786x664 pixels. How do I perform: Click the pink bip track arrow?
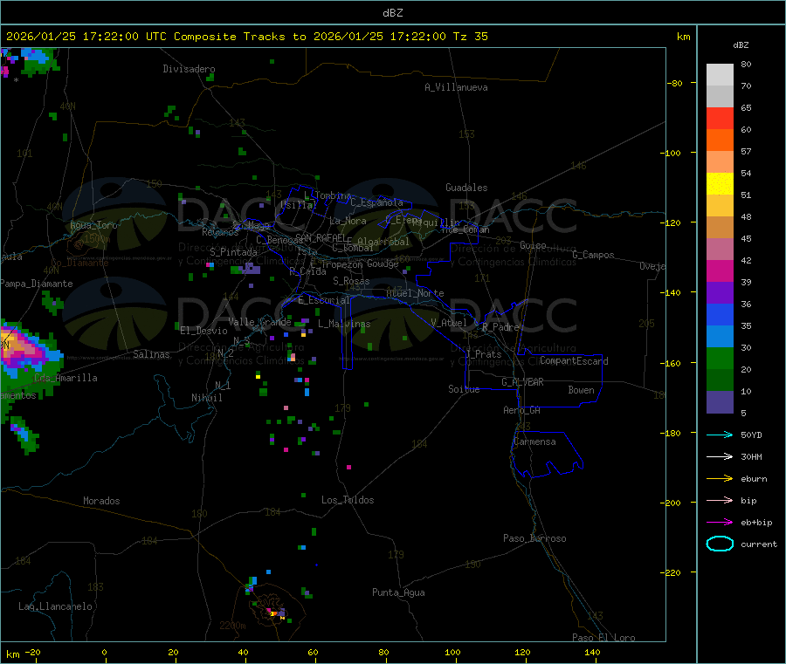720,500
